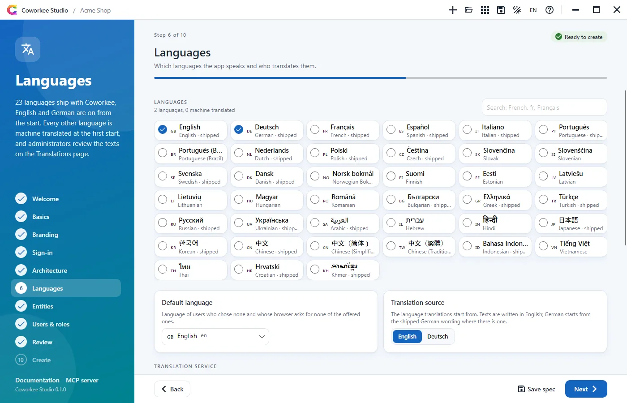Click the Coworkee Studio logo
Viewport: 627px width, 403px height.
click(12, 10)
